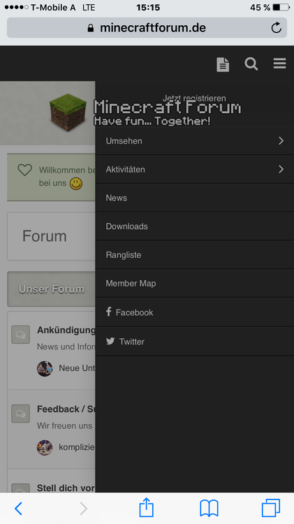
Task: Open the Safari share sheet icon
Action: coord(147,507)
